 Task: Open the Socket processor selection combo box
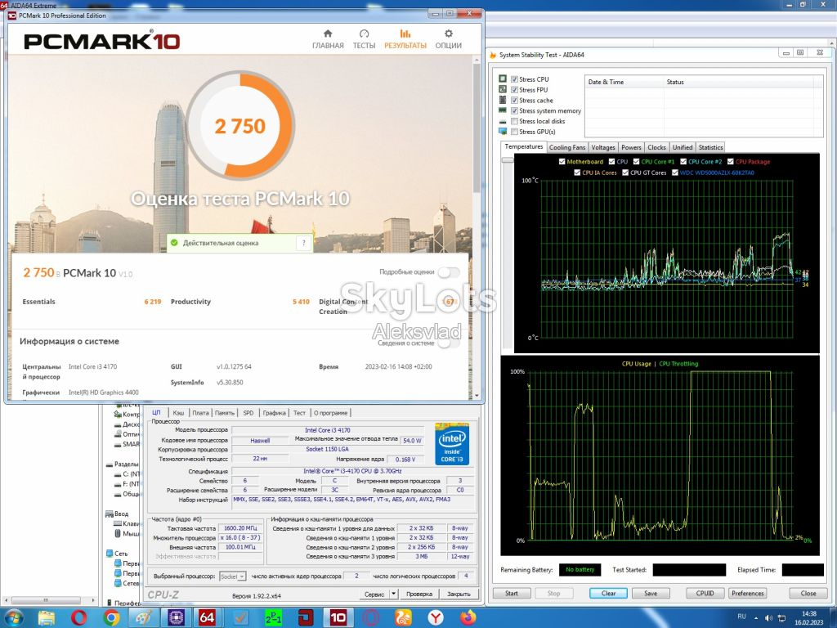point(233,576)
